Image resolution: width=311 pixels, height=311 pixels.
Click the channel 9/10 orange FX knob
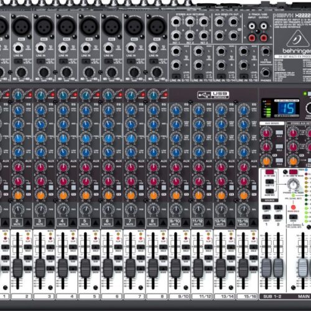[176, 195]
